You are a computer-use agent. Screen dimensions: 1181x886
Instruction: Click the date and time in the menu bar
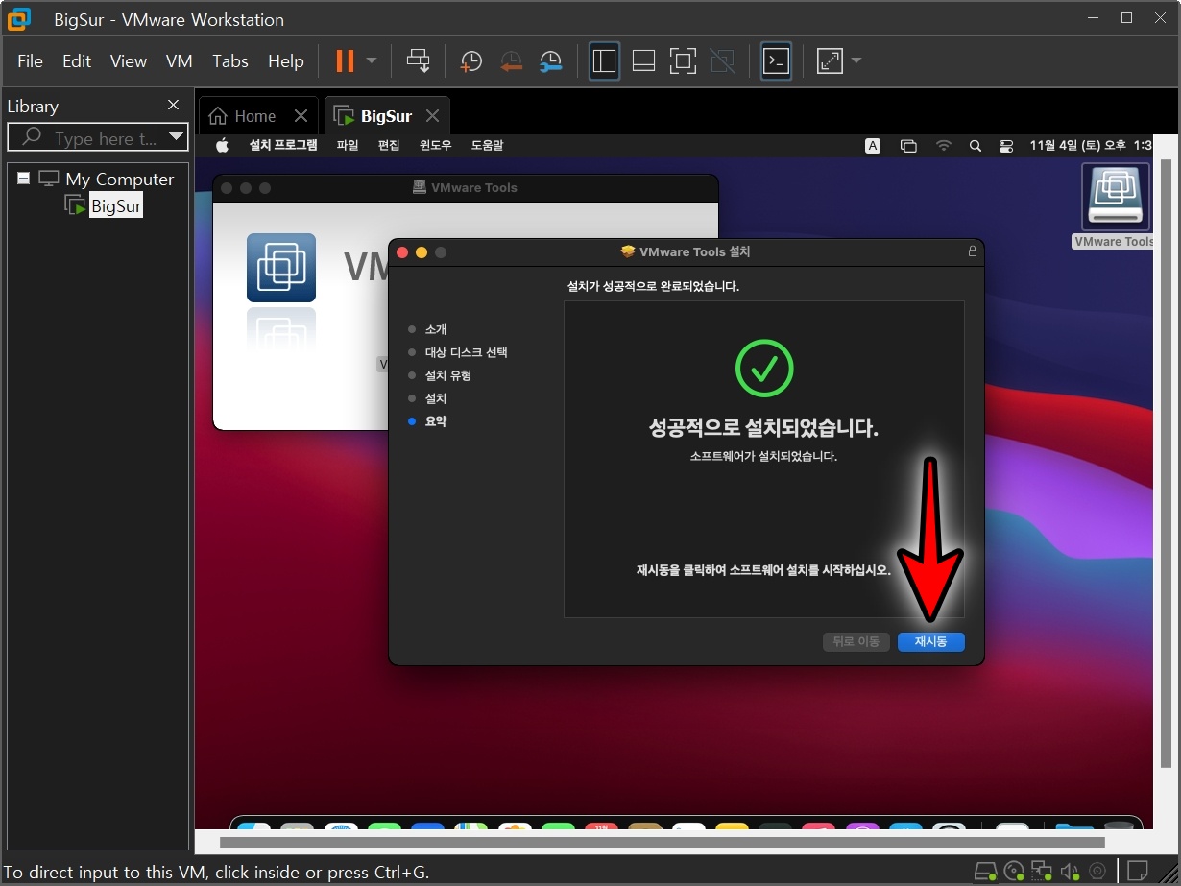(1090, 145)
